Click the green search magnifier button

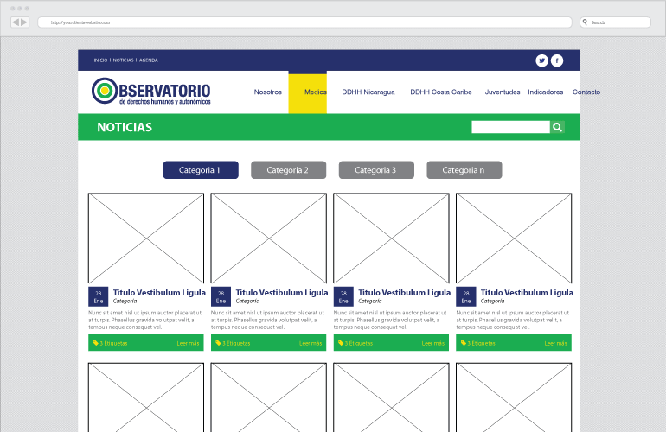tap(558, 127)
